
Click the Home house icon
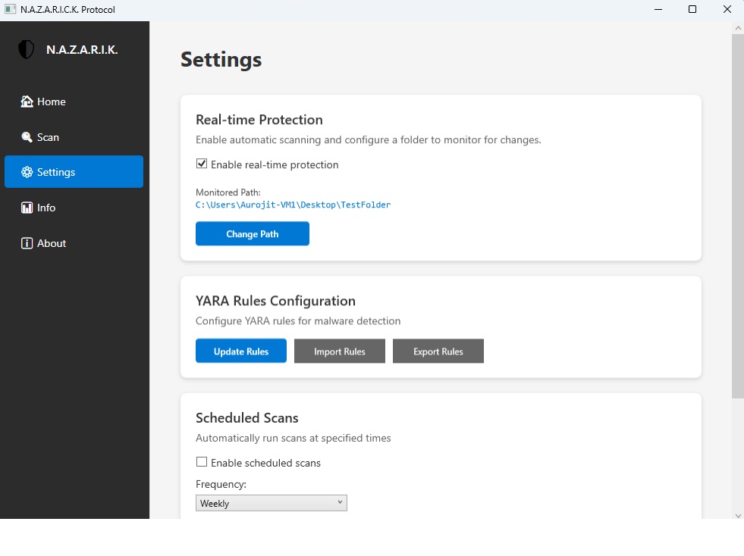pyautogui.click(x=27, y=102)
